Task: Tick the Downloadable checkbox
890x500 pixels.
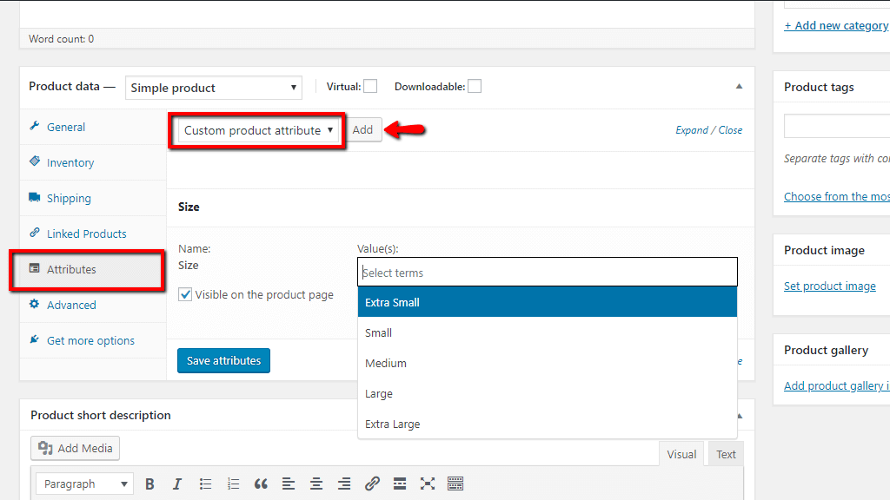Action: (475, 86)
